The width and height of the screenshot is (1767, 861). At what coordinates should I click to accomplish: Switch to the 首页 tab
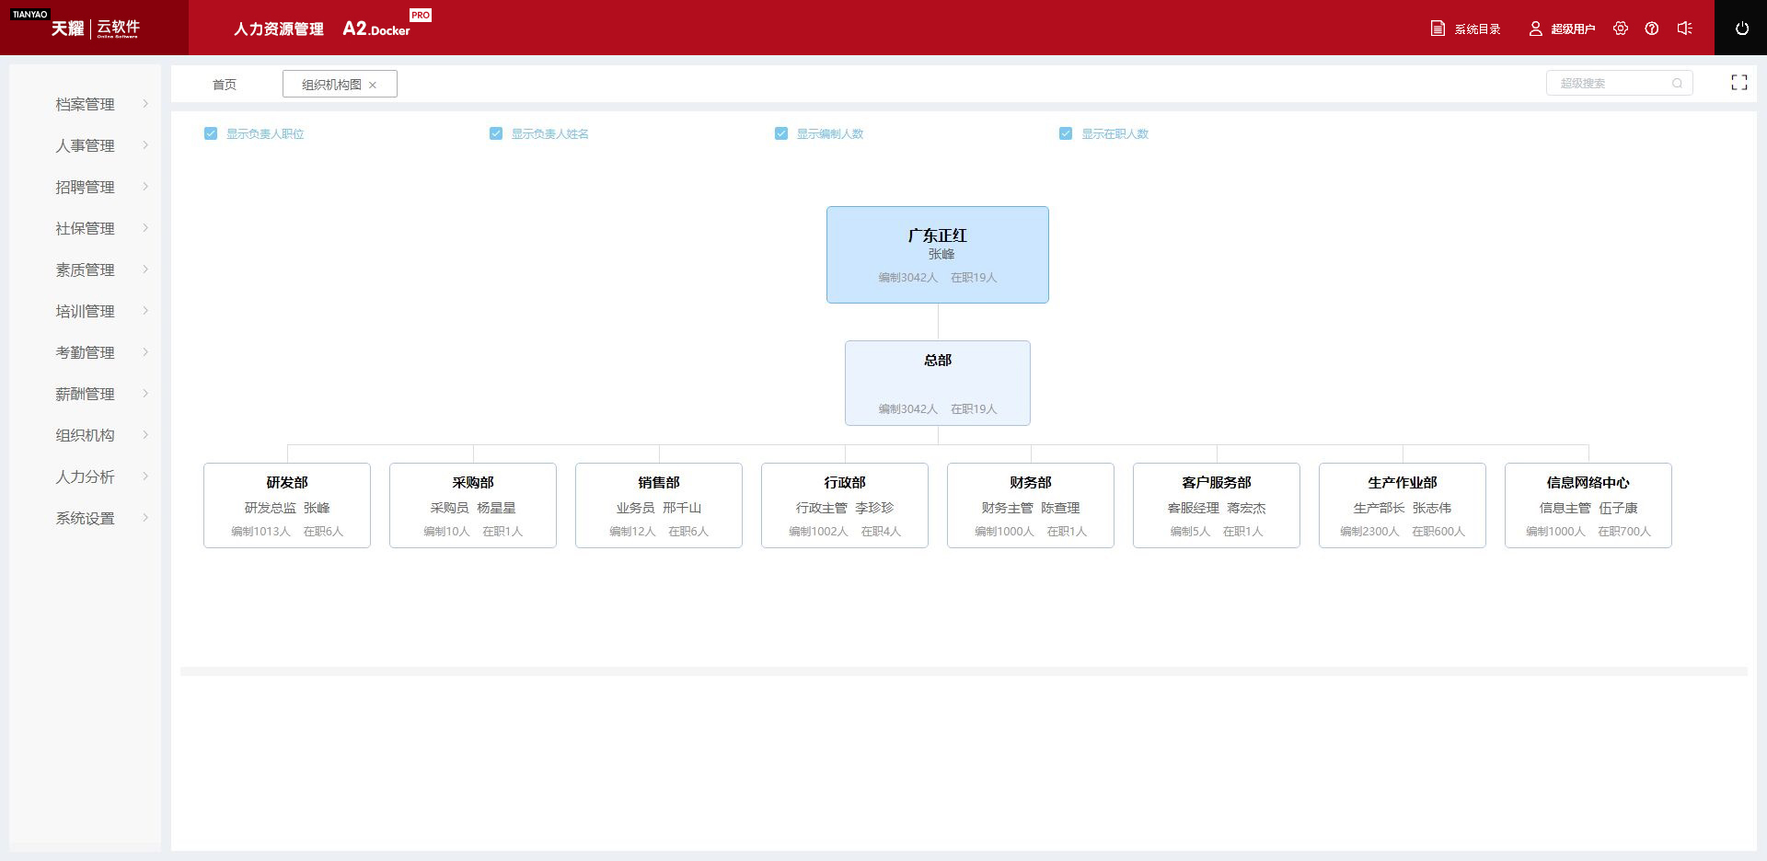225,85
